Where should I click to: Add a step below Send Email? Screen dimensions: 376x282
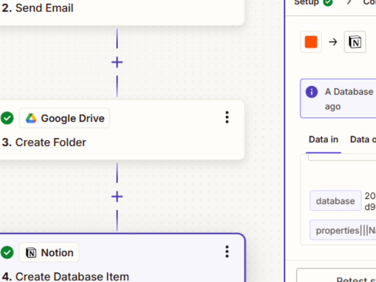[117, 62]
